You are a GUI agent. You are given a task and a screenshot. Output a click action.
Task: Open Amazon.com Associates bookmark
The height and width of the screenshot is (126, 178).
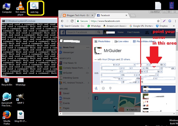115,26
